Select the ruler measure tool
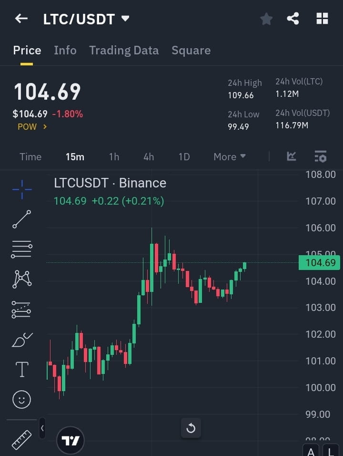 (21, 439)
